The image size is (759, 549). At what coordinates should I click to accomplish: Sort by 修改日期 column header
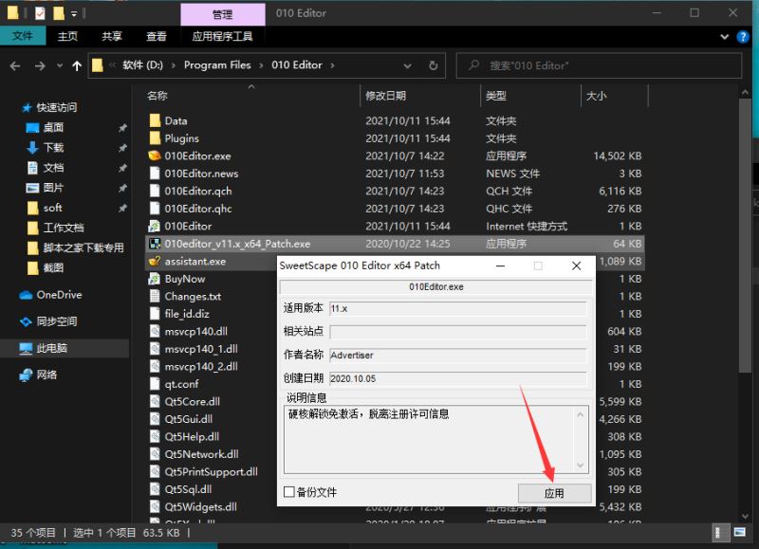(385, 96)
